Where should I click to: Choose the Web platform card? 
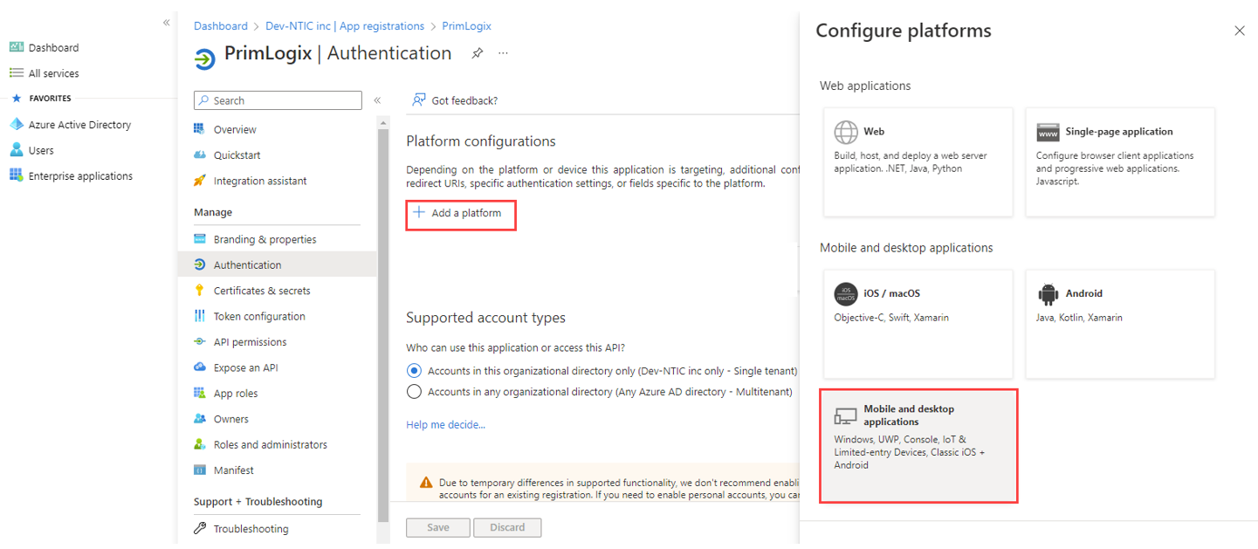[918, 162]
